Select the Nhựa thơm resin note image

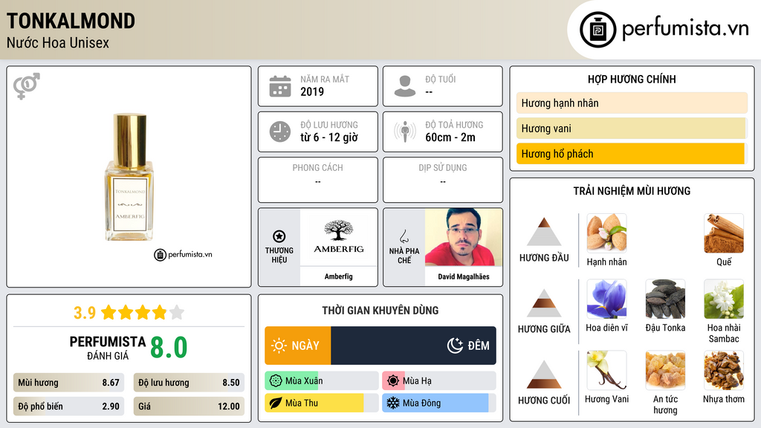(x=724, y=370)
